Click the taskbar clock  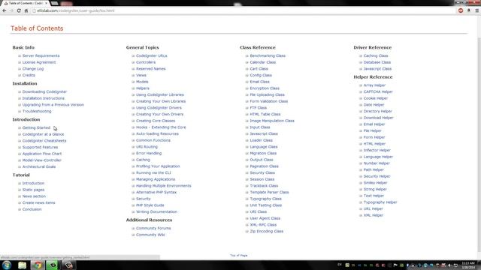(x=468, y=265)
